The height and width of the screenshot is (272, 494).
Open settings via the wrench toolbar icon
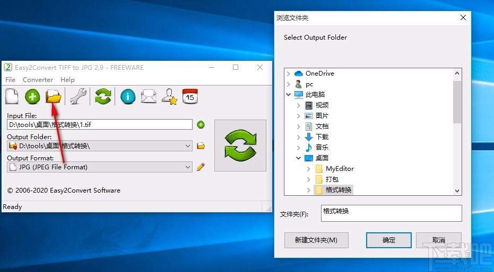78,96
